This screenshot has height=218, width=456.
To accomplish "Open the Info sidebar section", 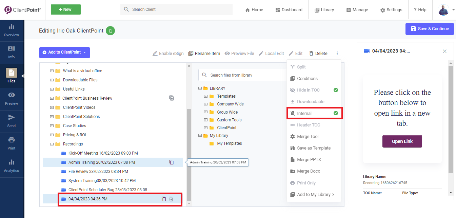I will point(12,53).
